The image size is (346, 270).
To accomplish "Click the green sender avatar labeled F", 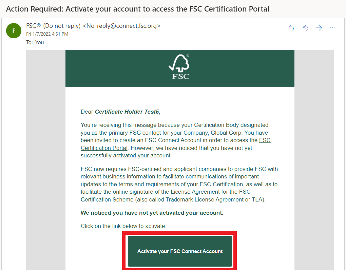I will pyautogui.click(x=14, y=31).
